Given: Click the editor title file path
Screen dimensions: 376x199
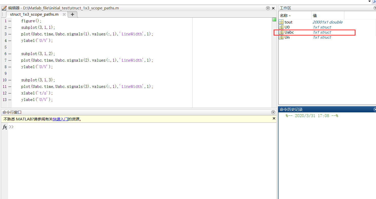Looking at the screenshot, I should [71, 8].
